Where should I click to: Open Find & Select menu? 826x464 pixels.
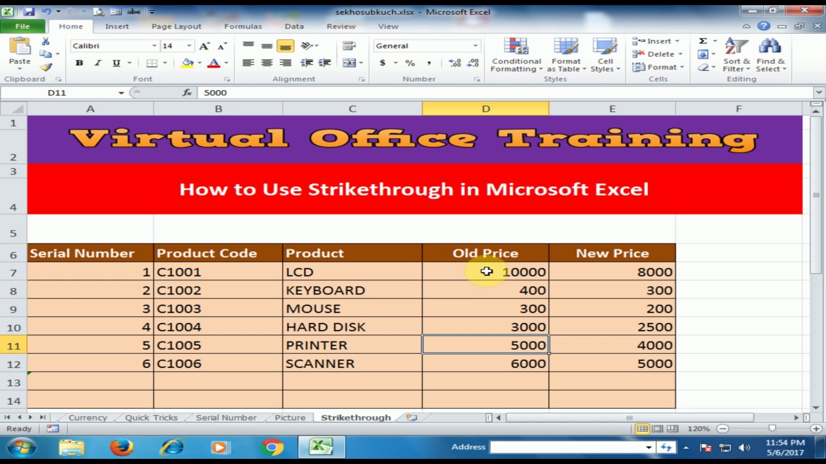pyautogui.click(x=771, y=55)
